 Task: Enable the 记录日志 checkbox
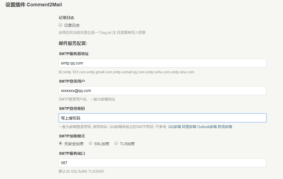click(x=60, y=25)
